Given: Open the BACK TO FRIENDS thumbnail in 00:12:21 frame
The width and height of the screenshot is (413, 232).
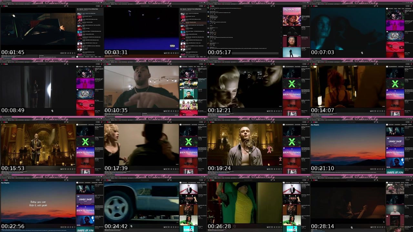Looking at the screenshot, I should [x=292, y=94].
